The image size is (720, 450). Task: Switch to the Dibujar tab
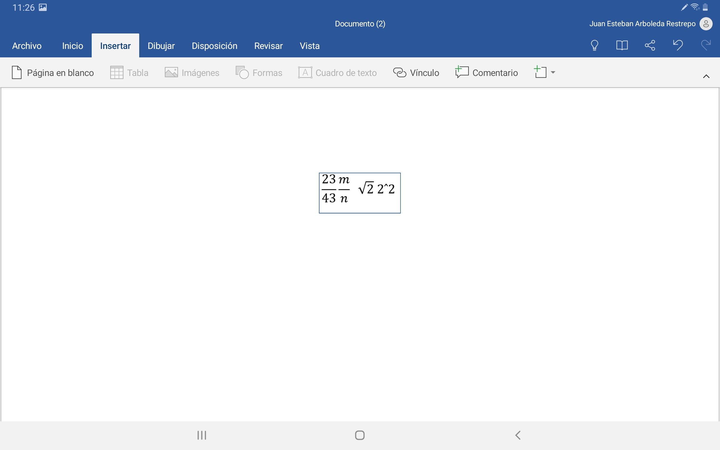point(161,46)
